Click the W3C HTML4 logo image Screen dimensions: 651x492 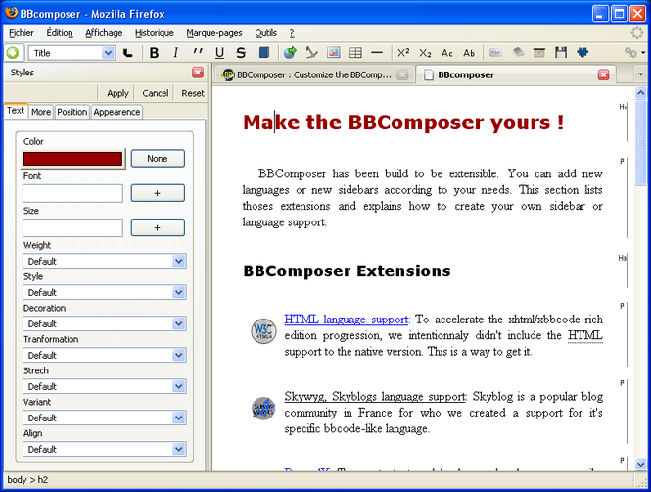click(263, 331)
